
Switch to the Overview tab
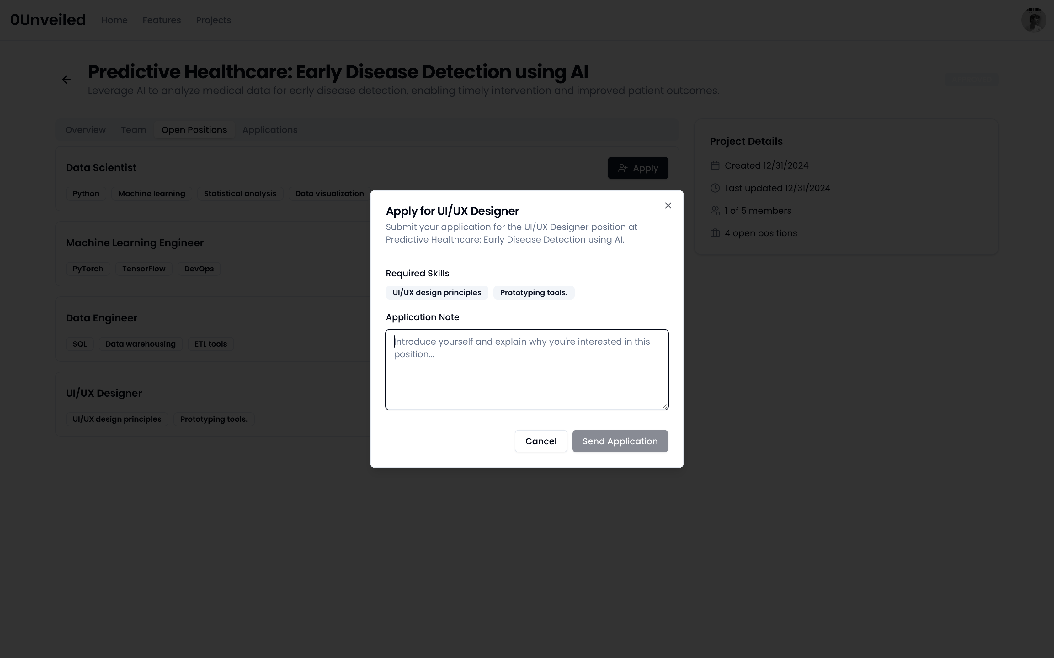(x=85, y=130)
